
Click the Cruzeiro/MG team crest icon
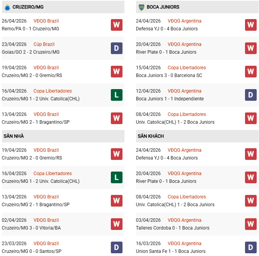[x=7, y=7]
